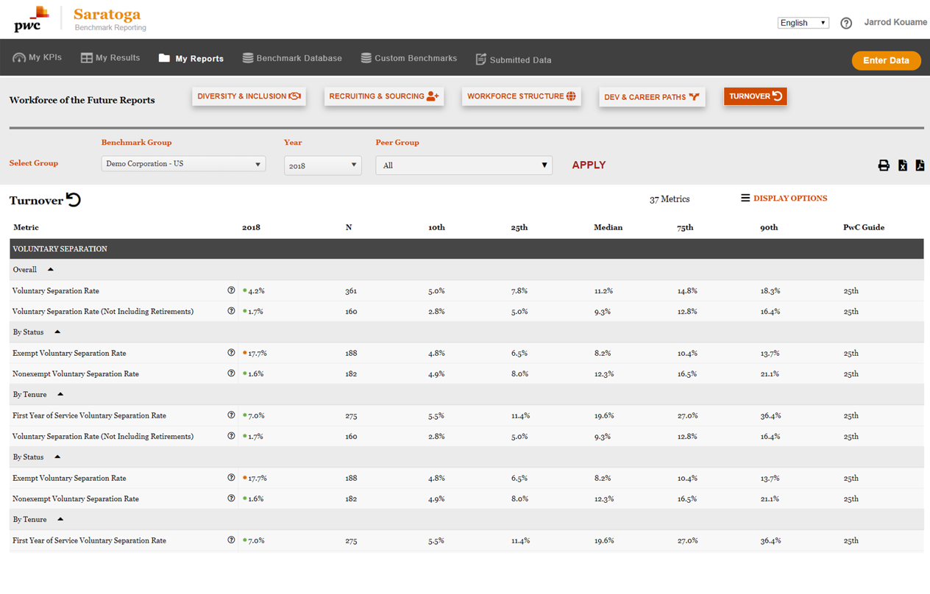
Task: Open the English language selector
Action: click(803, 23)
